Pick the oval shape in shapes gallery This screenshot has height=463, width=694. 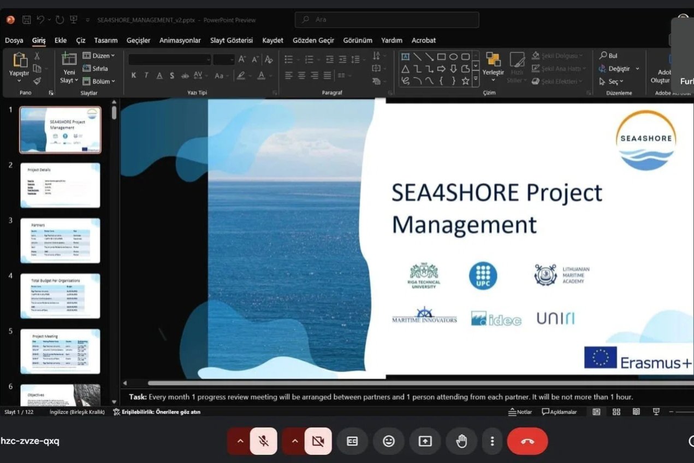click(453, 56)
